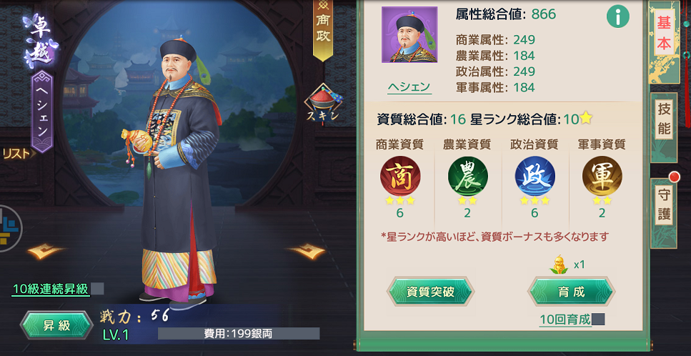Click the green info icon

click(x=618, y=18)
